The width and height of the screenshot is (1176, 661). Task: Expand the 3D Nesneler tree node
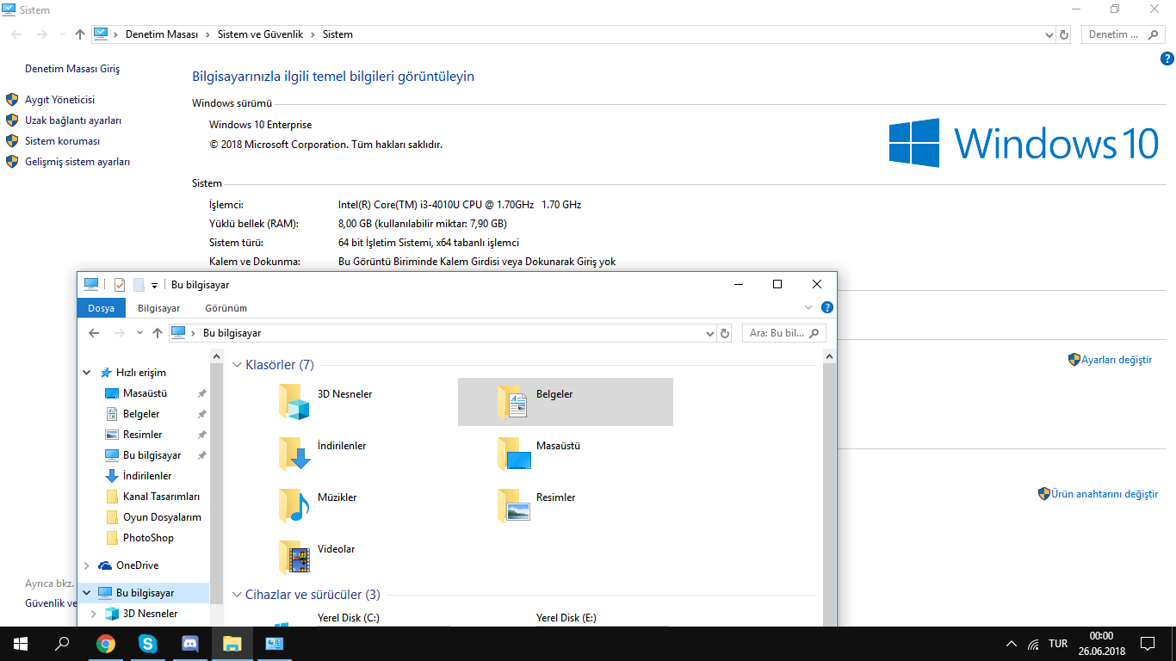(x=94, y=614)
